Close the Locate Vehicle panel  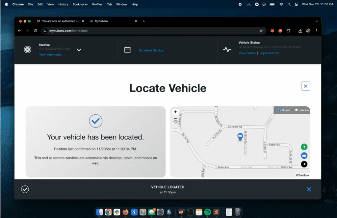point(305,86)
